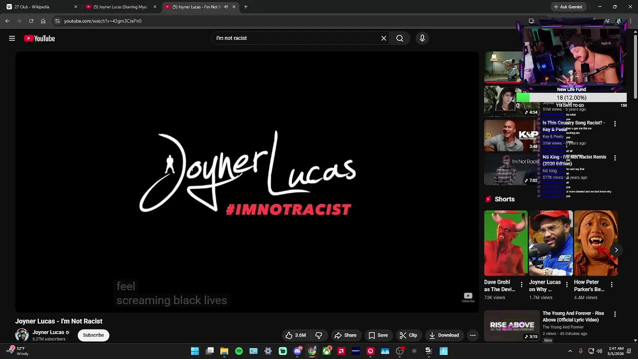Open the YouTube guide hamburger menu
This screenshot has height=359, width=638.
12,38
